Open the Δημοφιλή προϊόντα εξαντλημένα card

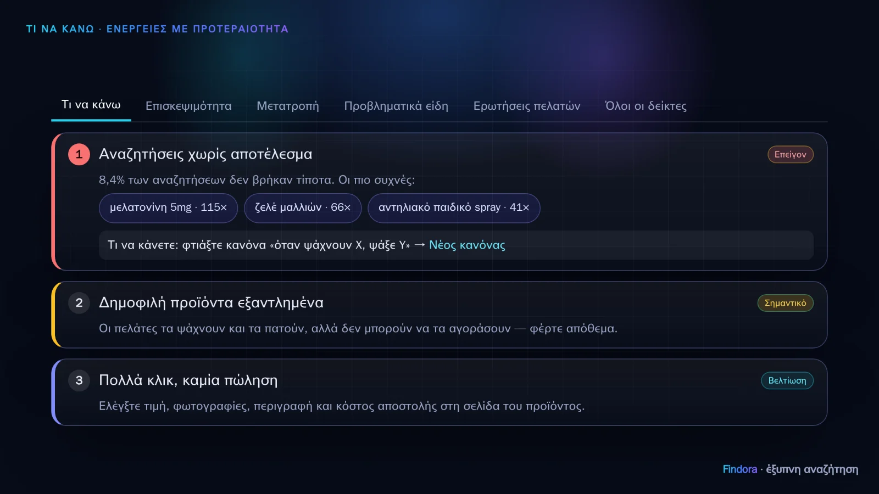point(439,315)
